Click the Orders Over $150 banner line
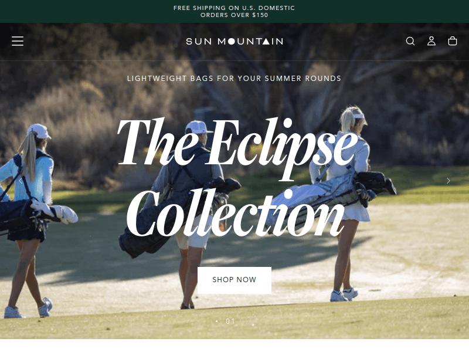Screen dimensions: 469x352 tap(234, 15)
